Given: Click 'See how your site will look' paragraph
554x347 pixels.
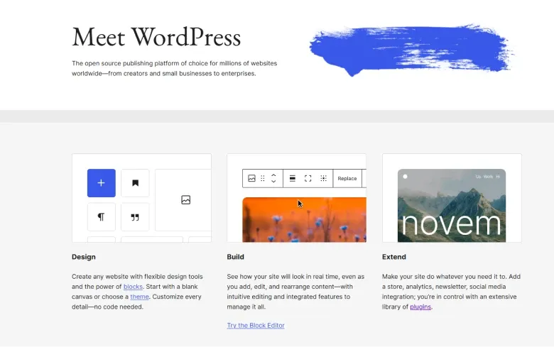Looking at the screenshot, I should (295, 292).
